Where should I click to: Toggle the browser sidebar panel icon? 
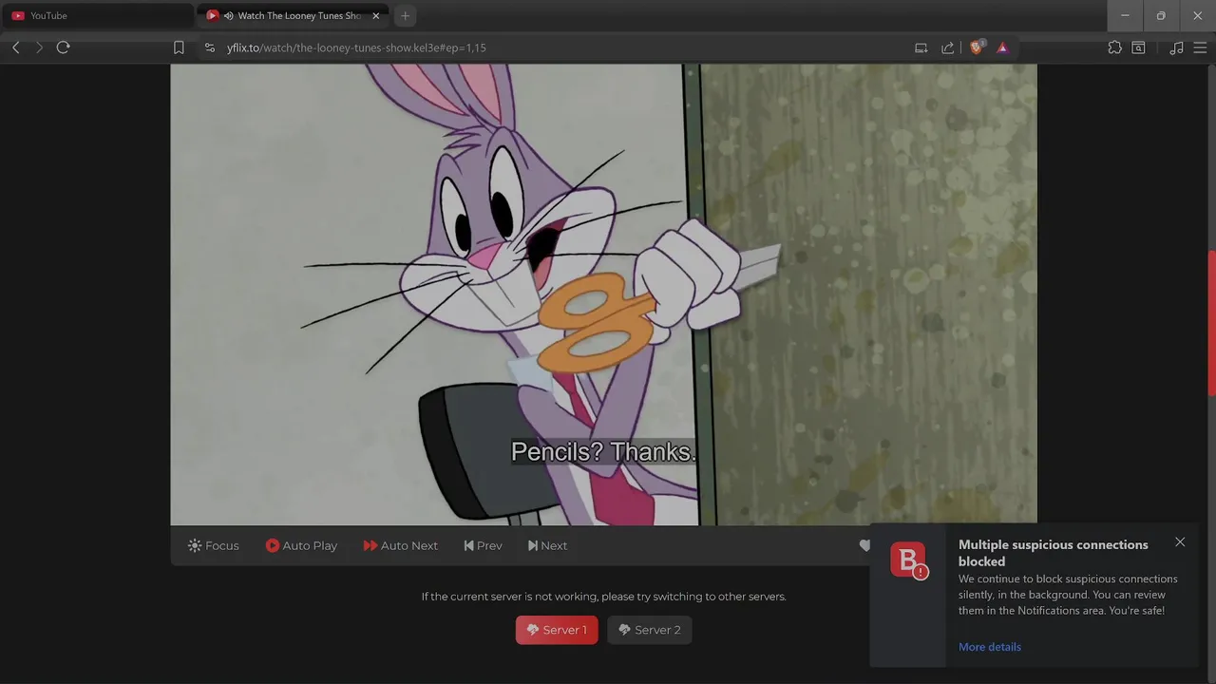1138,47
